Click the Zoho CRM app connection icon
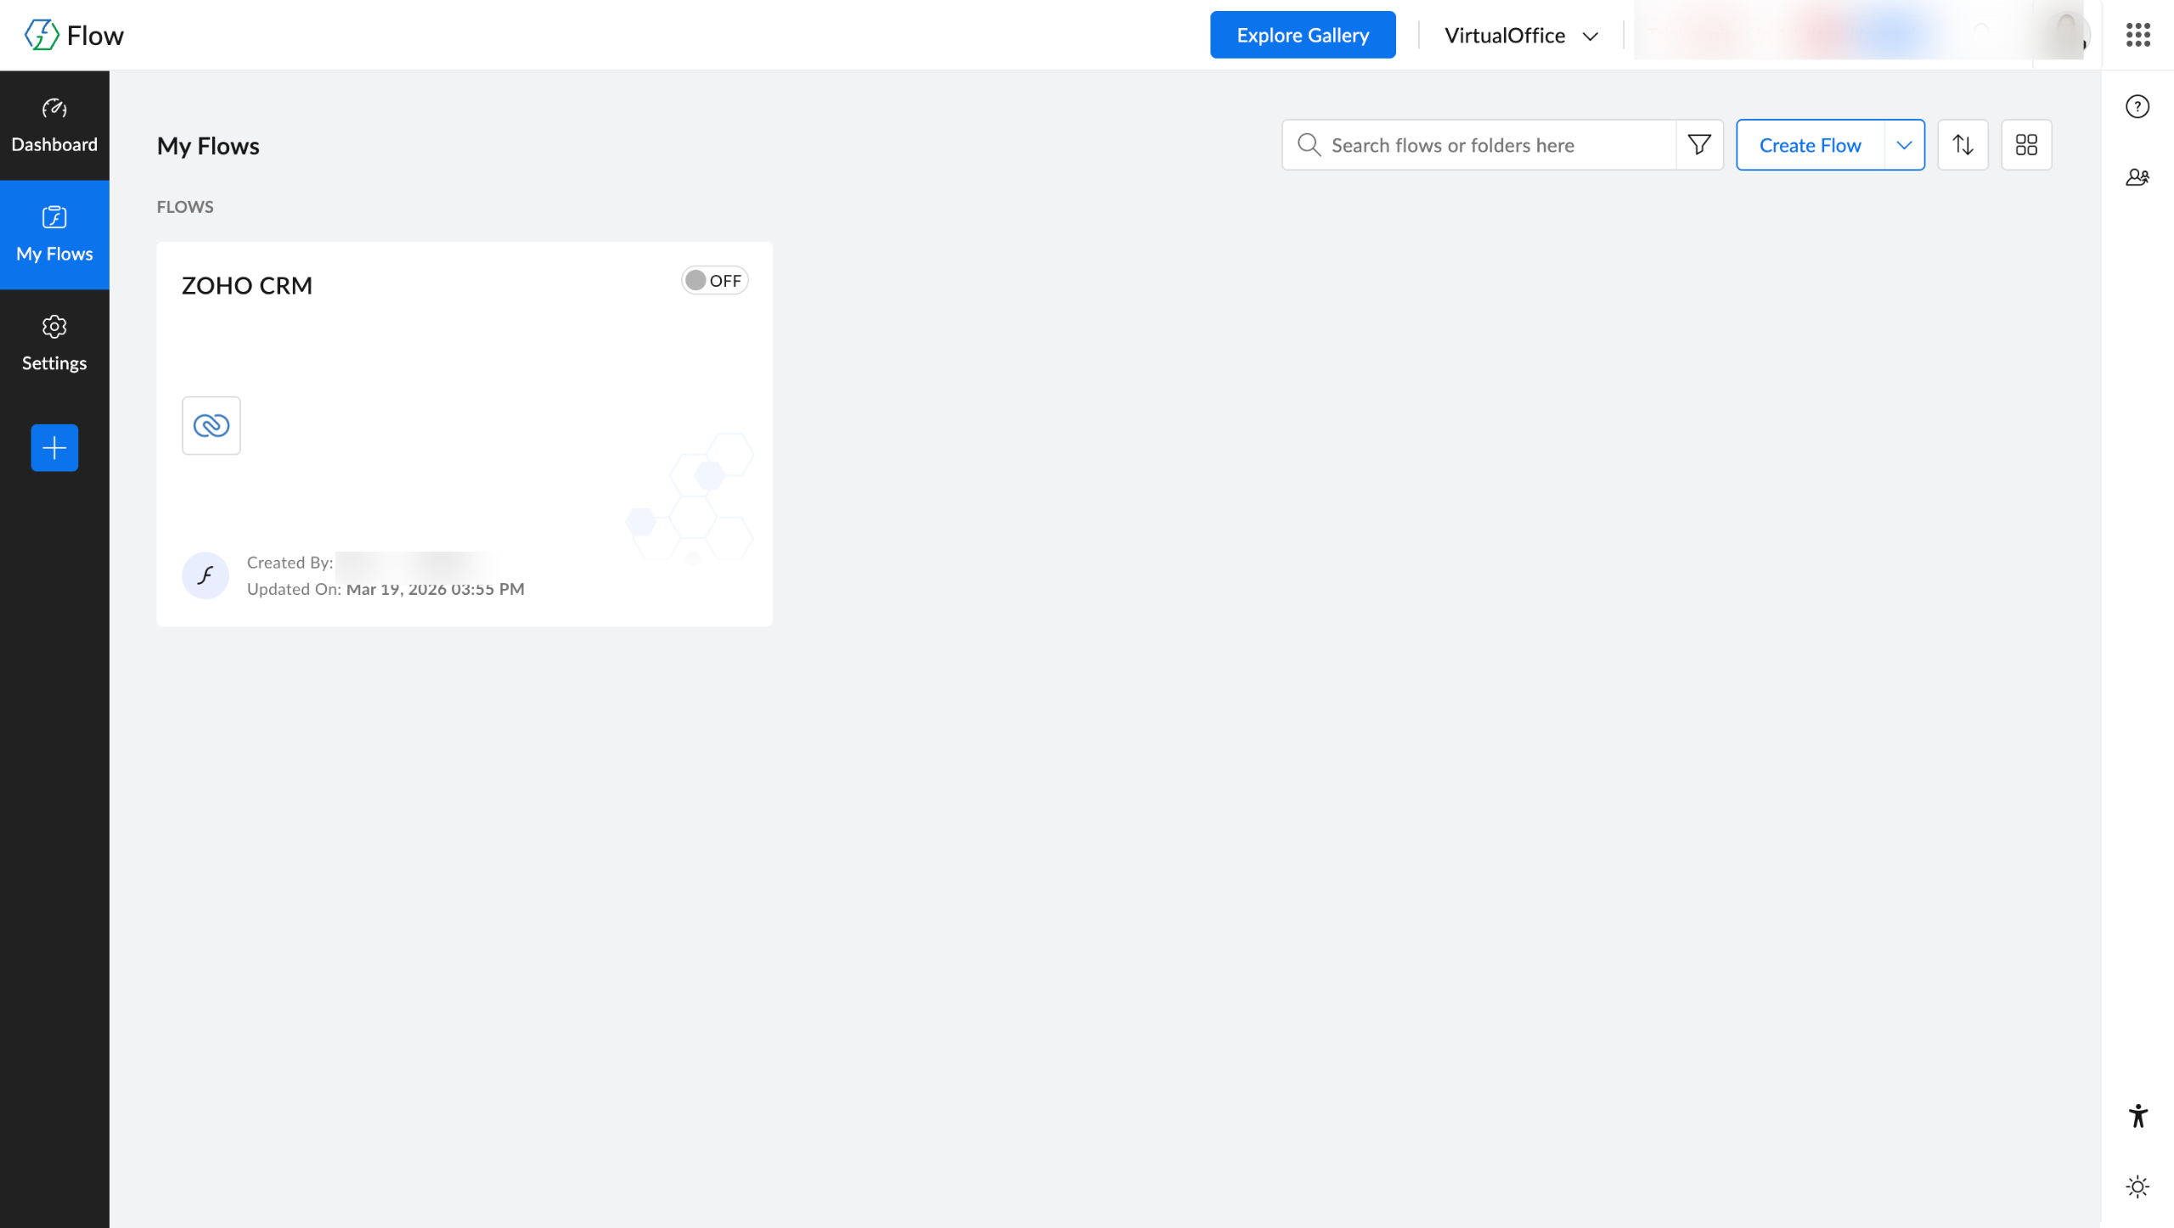2174x1228 pixels. (211, 425)
